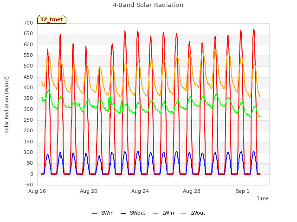This screenshot has width=297, height=222.
Task: Click the 600 y-axis tick label
Action: tap(28, 45)
